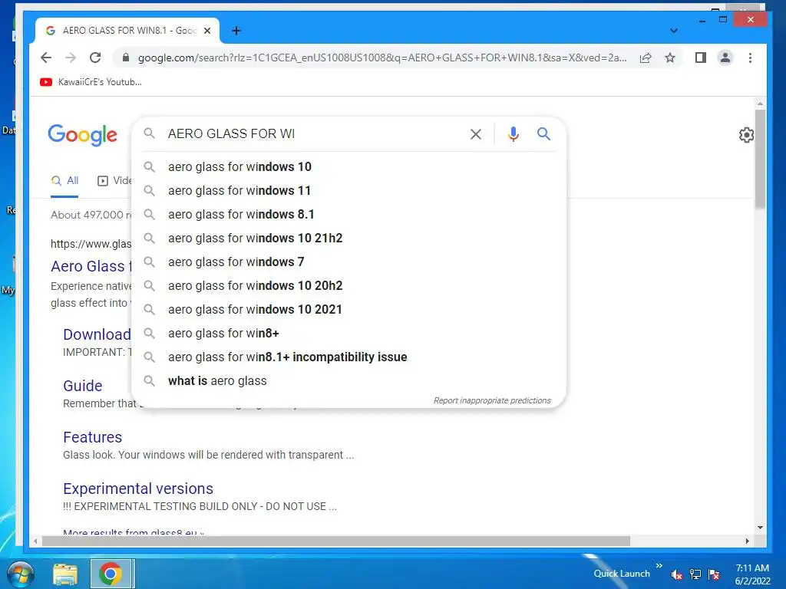The height and width of the screenshot is (589, 786).
Task: Close the AERO GLASS FOR WIN8.1 tab
Action: [207, 31]
